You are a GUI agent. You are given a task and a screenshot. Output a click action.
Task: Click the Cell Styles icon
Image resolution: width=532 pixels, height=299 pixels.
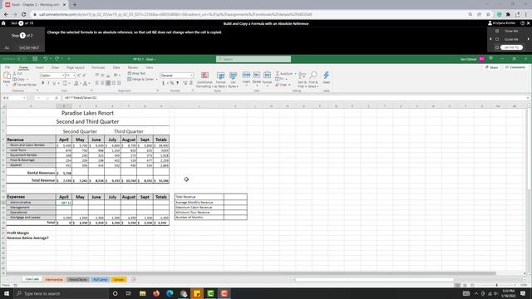tap(233, 76)
